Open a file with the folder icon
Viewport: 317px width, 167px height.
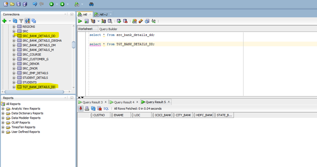click(12, 4)
